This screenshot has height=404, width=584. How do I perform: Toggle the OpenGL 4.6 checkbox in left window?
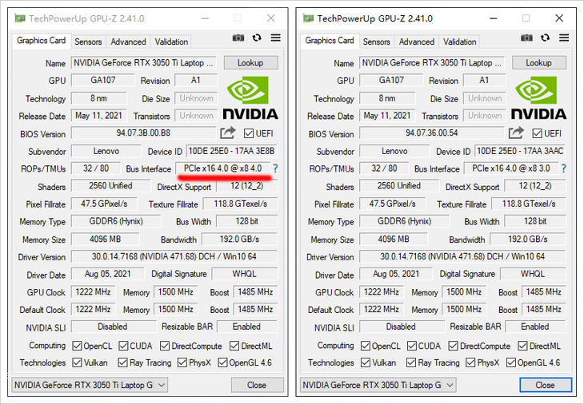(x=222, y=362)
